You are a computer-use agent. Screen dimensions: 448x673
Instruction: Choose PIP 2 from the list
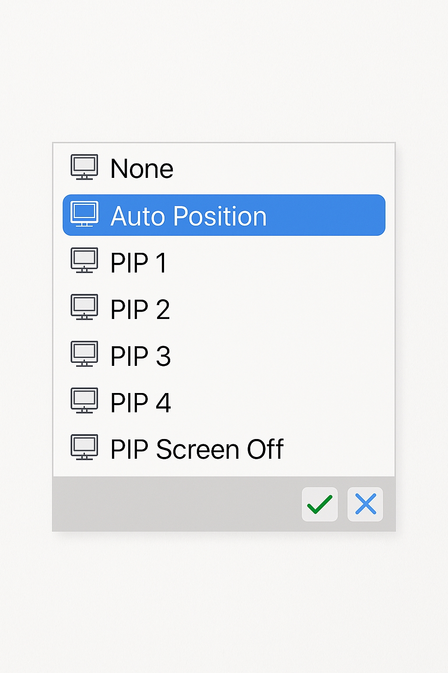[x=140, y=309]
